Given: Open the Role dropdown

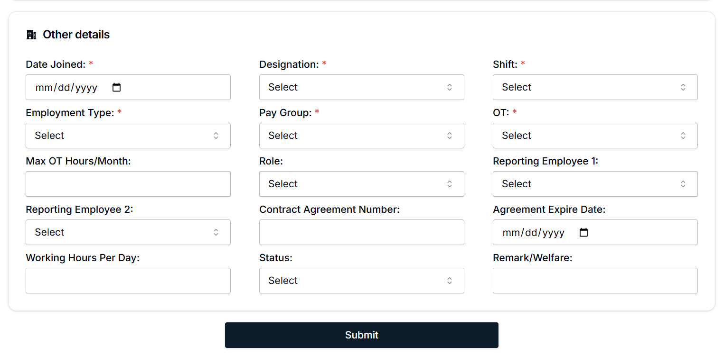Looking at the screenshot, I should (x=361, y=184).
